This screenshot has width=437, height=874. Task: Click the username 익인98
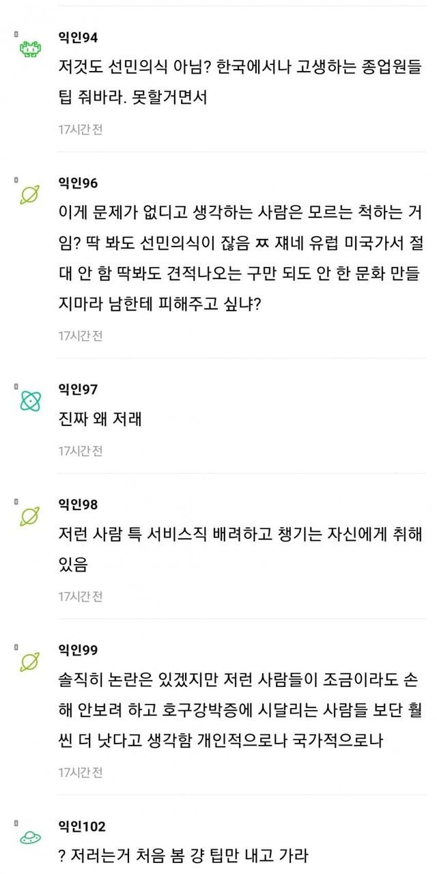point(78,505)
